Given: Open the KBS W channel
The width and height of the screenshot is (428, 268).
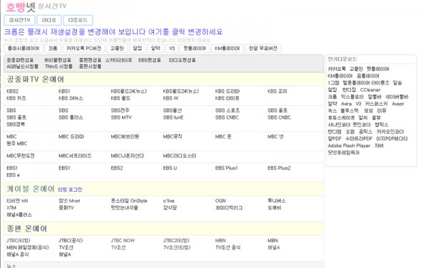Looking at the screenshot, I should [x=170, y=98].
